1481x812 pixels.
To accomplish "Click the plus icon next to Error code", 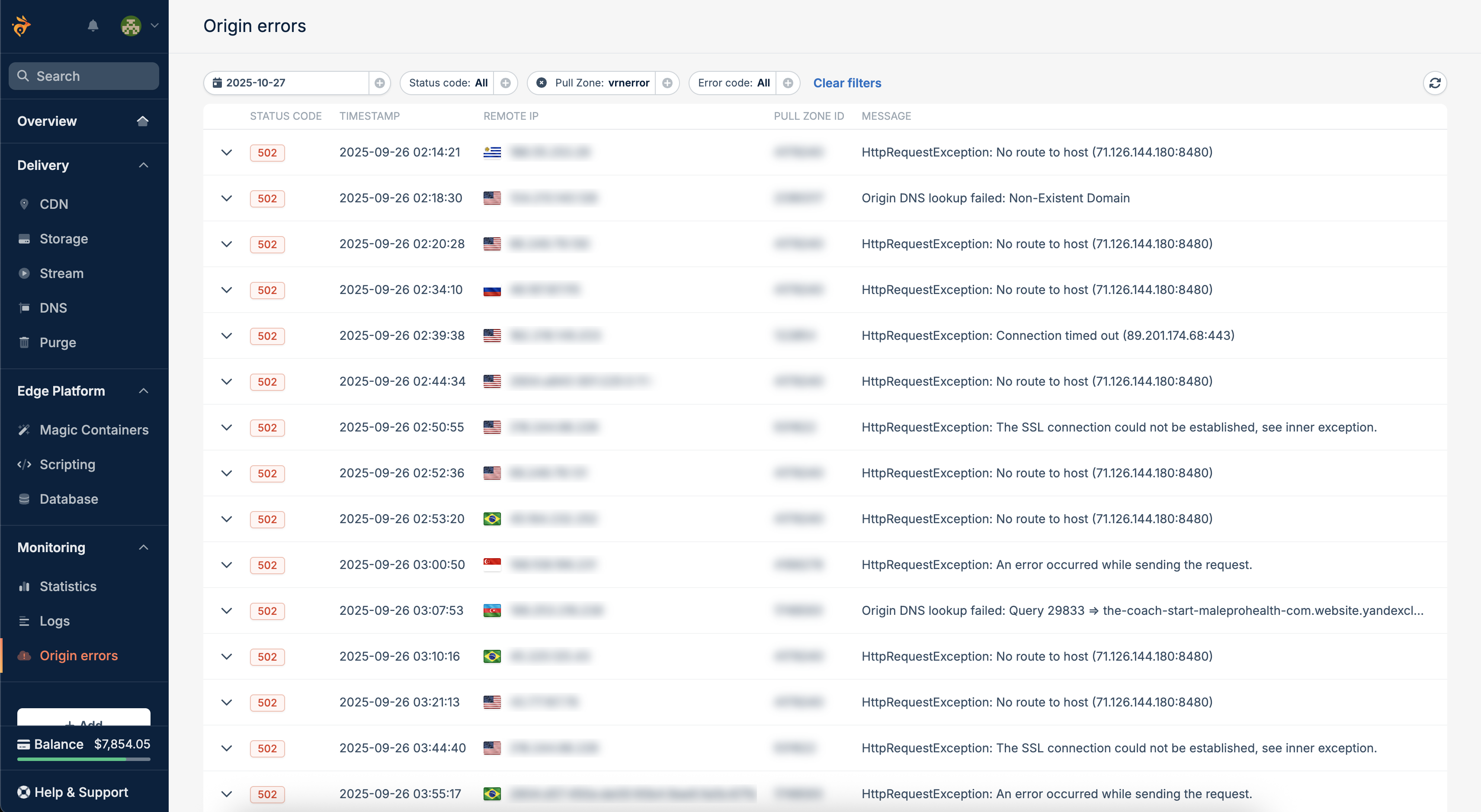I will coord(788,83).
